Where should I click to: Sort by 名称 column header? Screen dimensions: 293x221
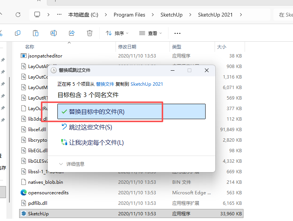(x=30, y=47)
